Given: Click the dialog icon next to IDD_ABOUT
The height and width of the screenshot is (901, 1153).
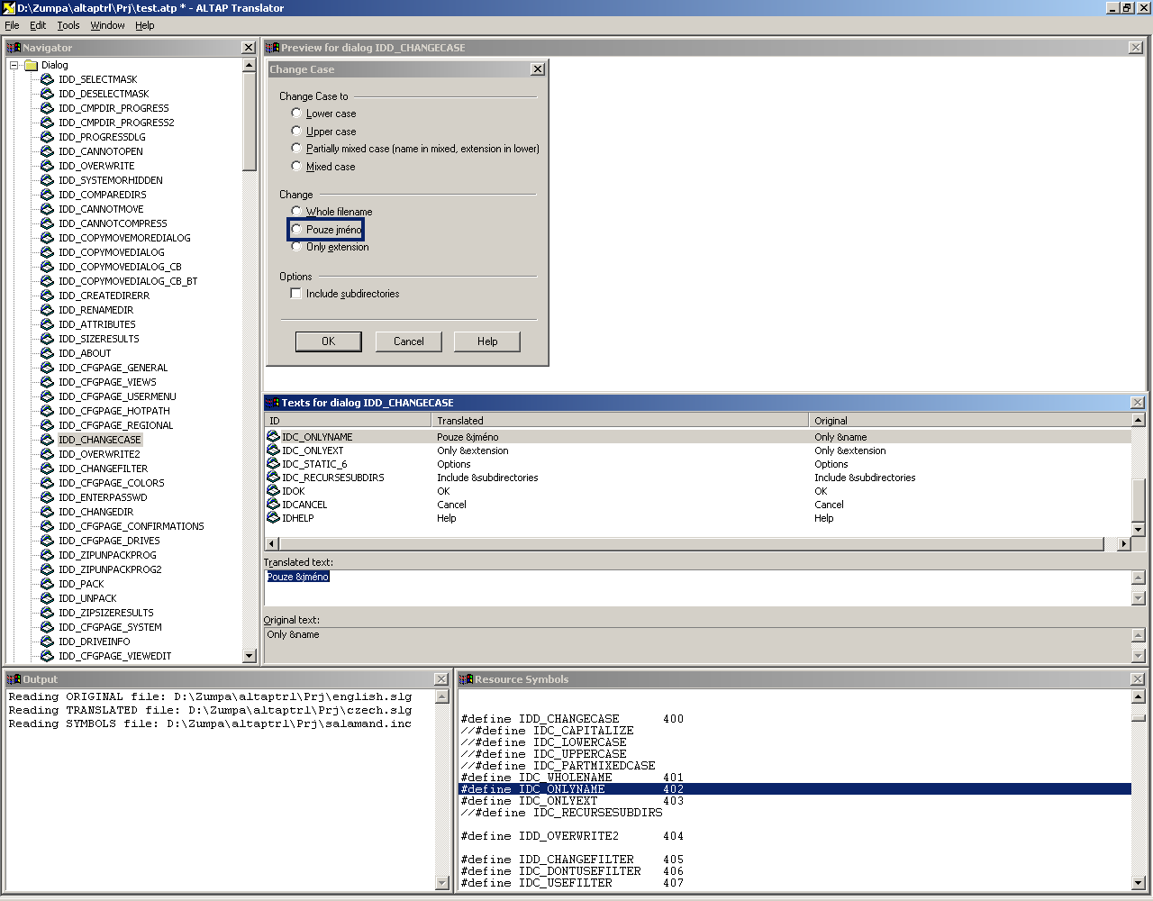Looking at the screenshot, I should (47, 353).
